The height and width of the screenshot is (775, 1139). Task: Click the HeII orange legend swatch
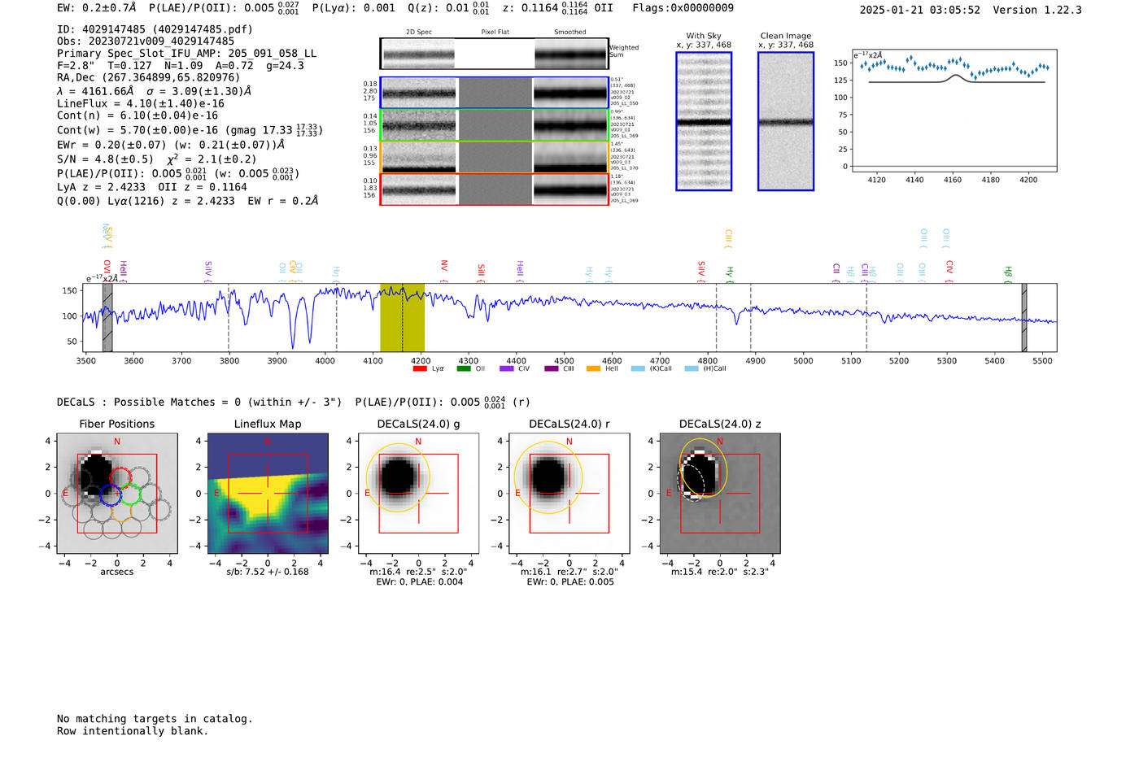[x=594, y=368]
